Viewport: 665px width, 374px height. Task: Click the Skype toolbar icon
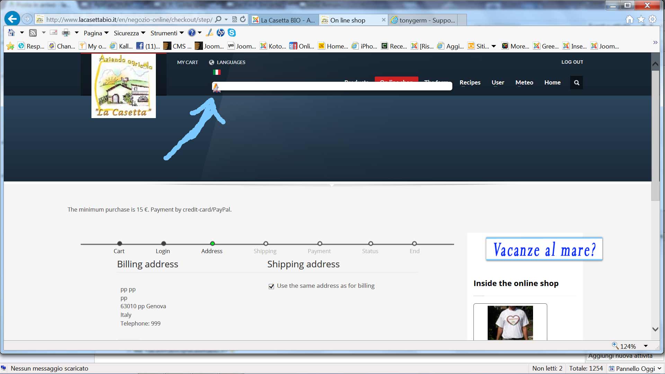pyautogui.click(x=232, y=33)
